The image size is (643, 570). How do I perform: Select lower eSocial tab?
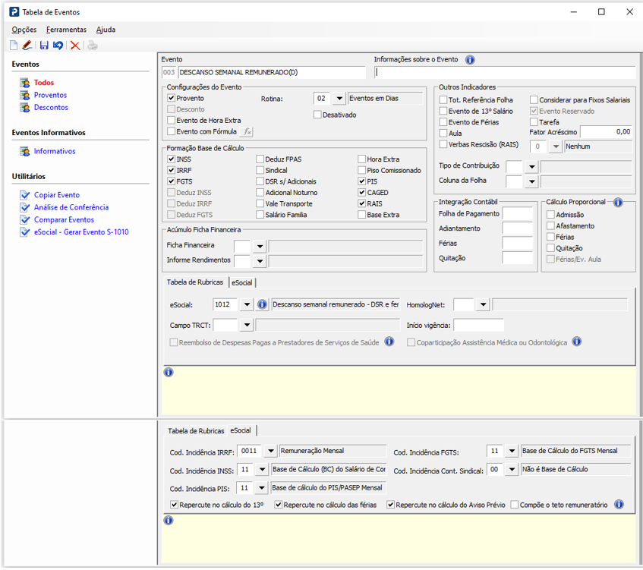point(241,430)
